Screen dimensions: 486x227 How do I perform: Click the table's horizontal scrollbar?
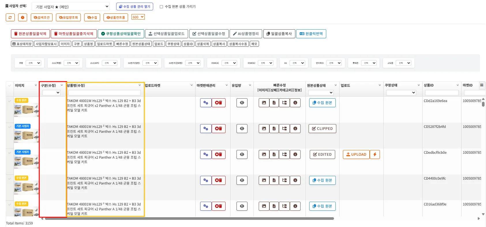pos(189,219)
